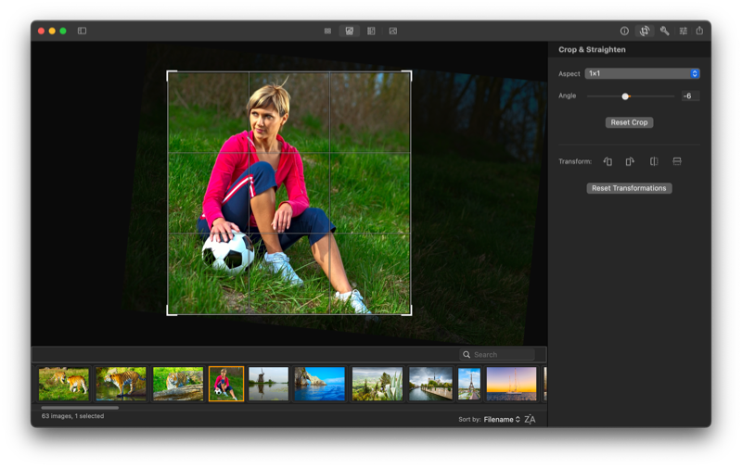The width and height of the screenshot is (742, 468).
Task: Open the Sort by Filename dropdown
Action: (x=502, y=420)
